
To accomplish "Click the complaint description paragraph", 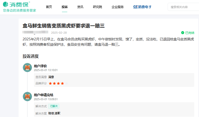I will [108, 42].
